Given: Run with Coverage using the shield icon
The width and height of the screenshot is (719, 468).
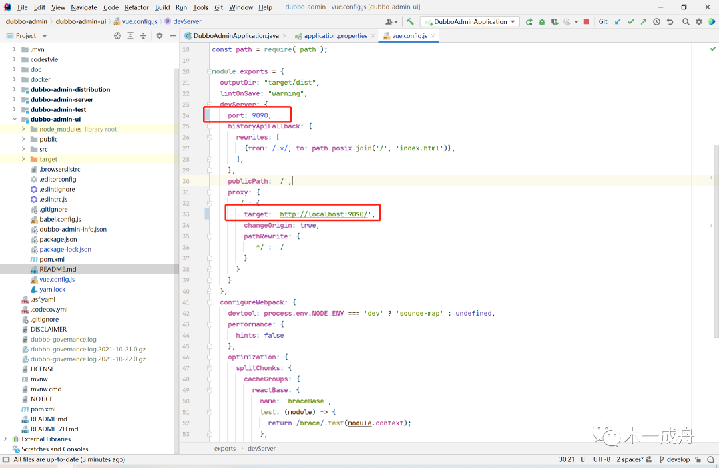Looking at the screenshot, I should pos(555,21).
